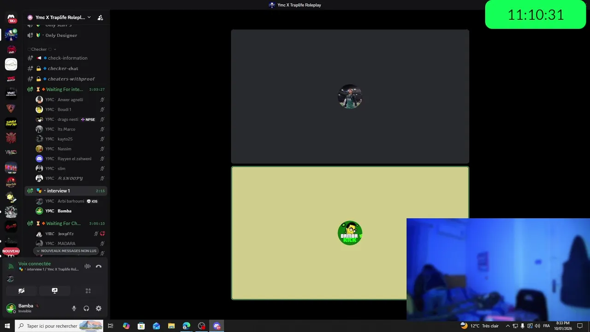This screenshot has width=590, height=332.
Task: Open the server icon labeled PVP
Action: click(x=11, y=49)
